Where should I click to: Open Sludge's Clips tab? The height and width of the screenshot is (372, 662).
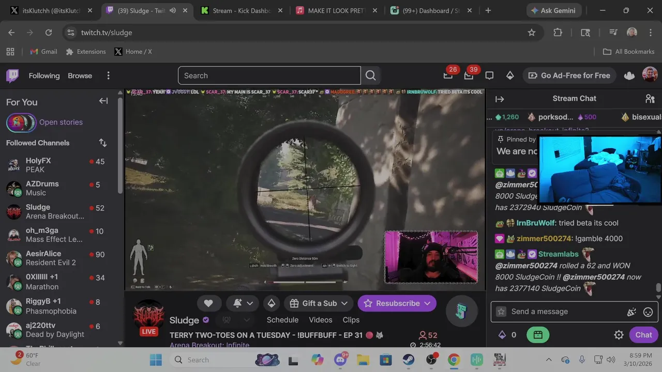point(351,320)
